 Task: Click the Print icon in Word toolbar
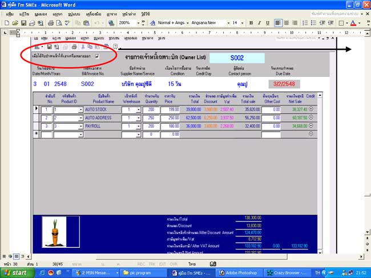(x=50, y=23)
